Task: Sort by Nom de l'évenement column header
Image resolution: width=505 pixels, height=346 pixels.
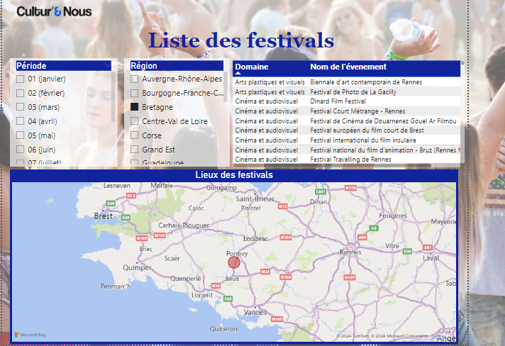Action: pos(348,67)
